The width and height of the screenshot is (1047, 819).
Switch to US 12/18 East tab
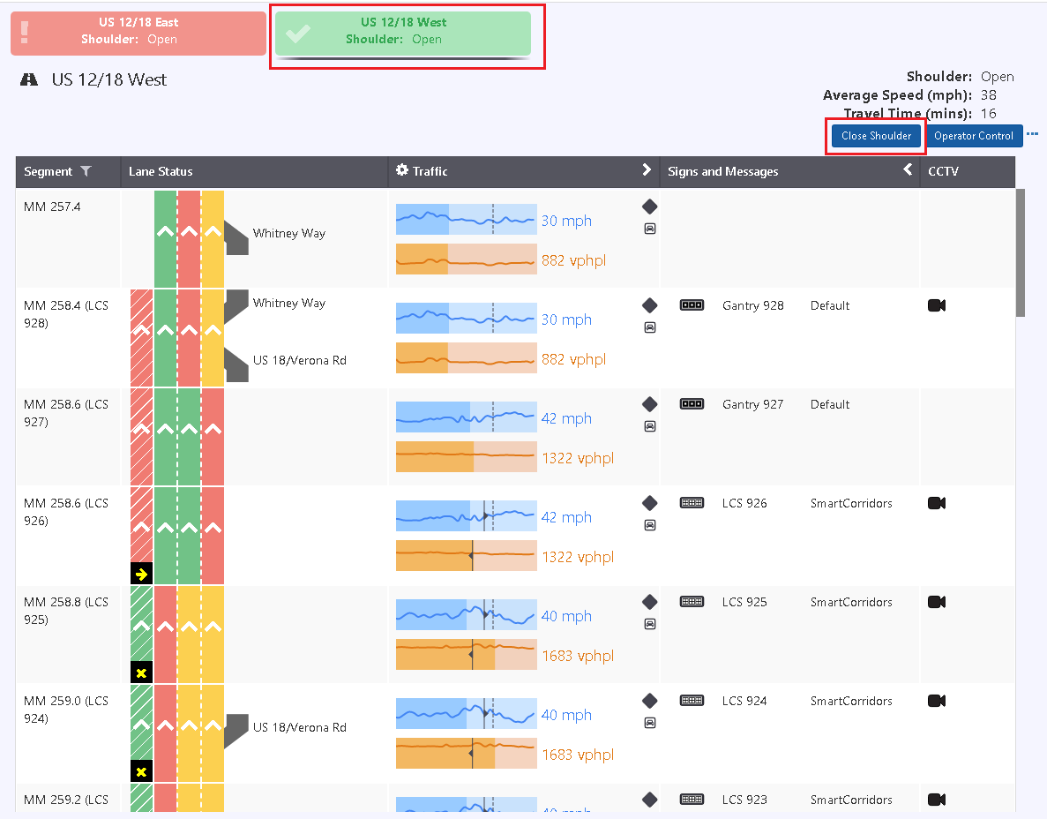(138, 34)
